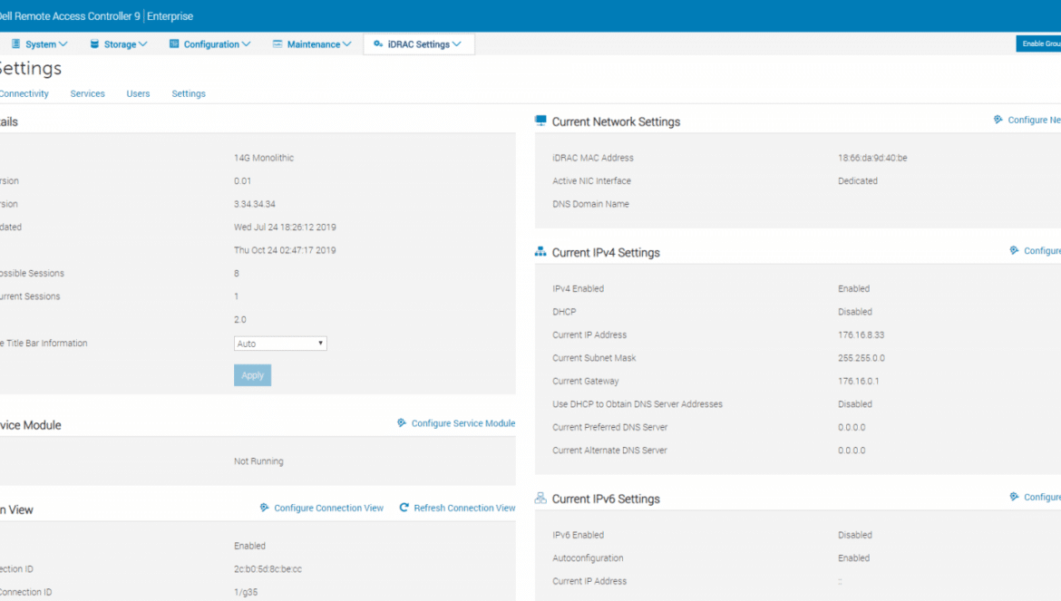Image resolution: width=1061 pixels, height=601 pixels.
Task: Click the gateway value 176.16.0.1
Action: point(858,381)
